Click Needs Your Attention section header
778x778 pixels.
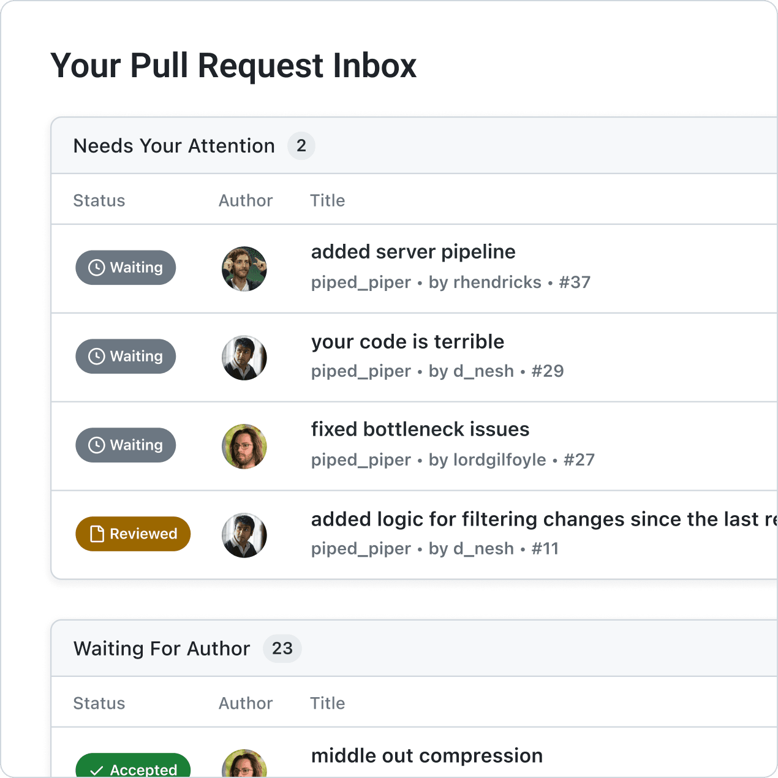(x=174, y=146)
